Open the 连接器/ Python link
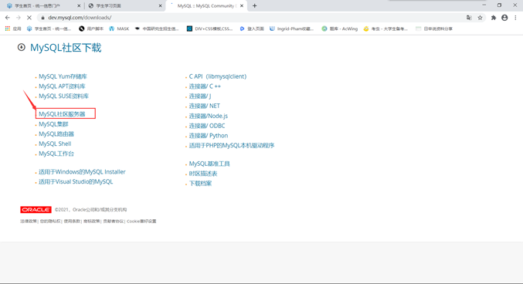This screenshot has height=284, width=523. click(209, 136)
